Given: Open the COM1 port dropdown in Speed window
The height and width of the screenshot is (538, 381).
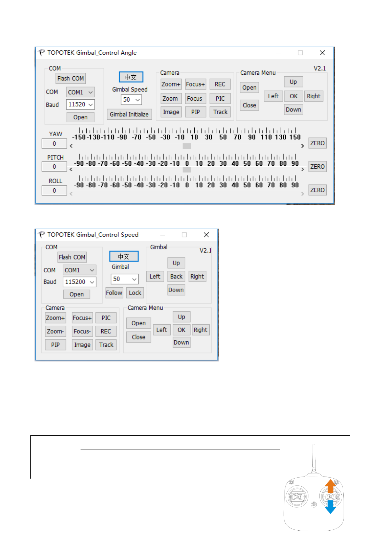Looking at the screenshot, I should point(79,270).
